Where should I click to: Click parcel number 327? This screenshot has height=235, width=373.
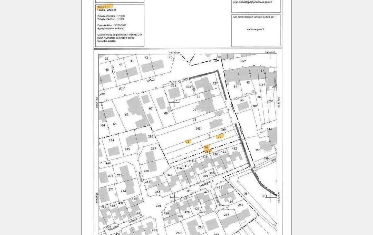point(215,83)
